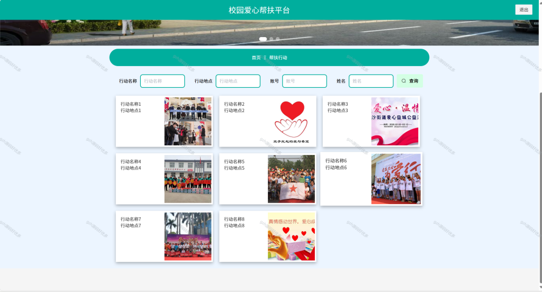542x292 pixels.
Task: Click the text 行动地点3
Action: point(338,111)
